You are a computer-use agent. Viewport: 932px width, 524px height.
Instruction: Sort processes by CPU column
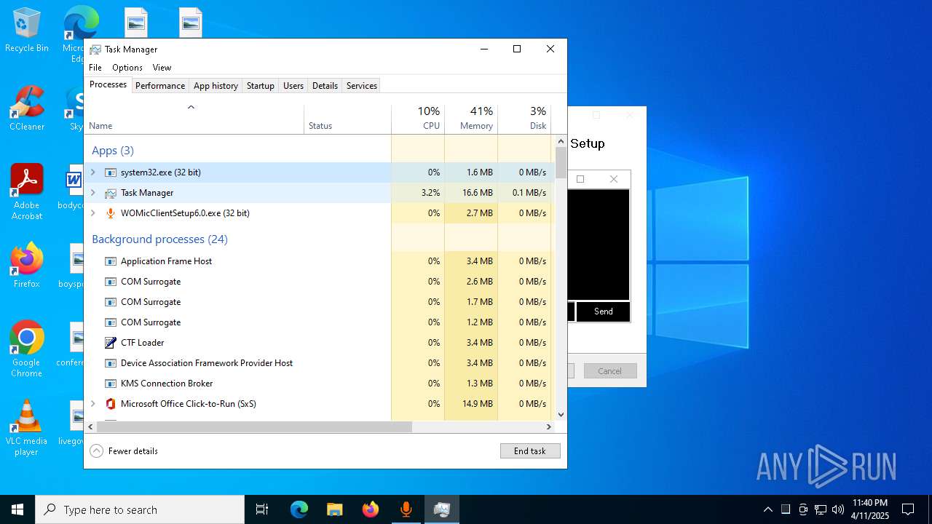coord(418,119)
